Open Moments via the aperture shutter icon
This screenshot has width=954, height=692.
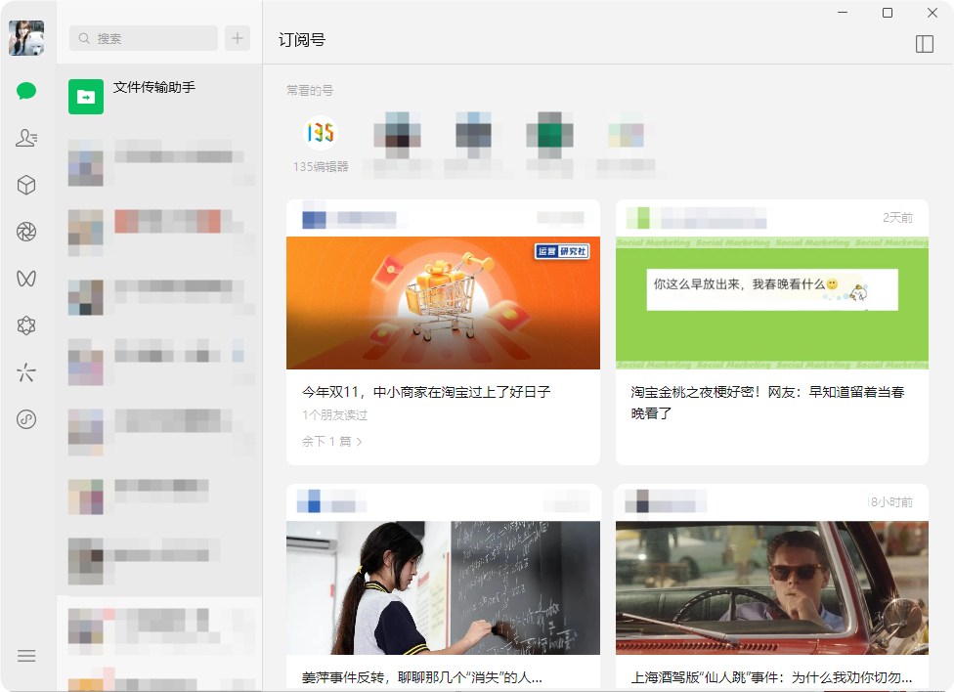(x=26, y=232)
